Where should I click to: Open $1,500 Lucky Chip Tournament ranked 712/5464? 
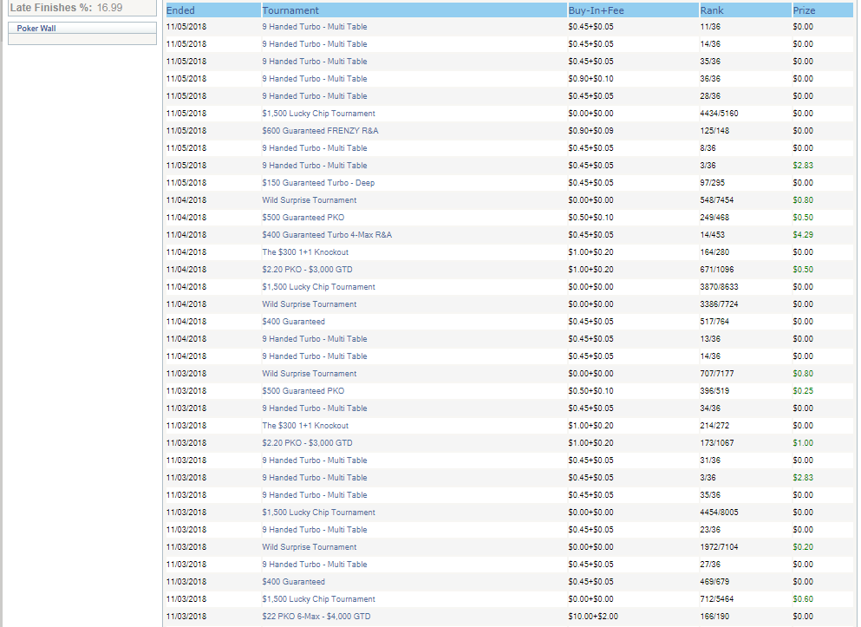click(318, 599)
